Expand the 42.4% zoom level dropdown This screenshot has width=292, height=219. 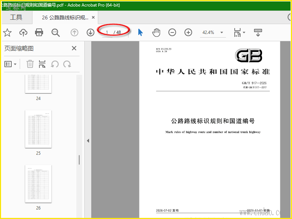(222, 32)
